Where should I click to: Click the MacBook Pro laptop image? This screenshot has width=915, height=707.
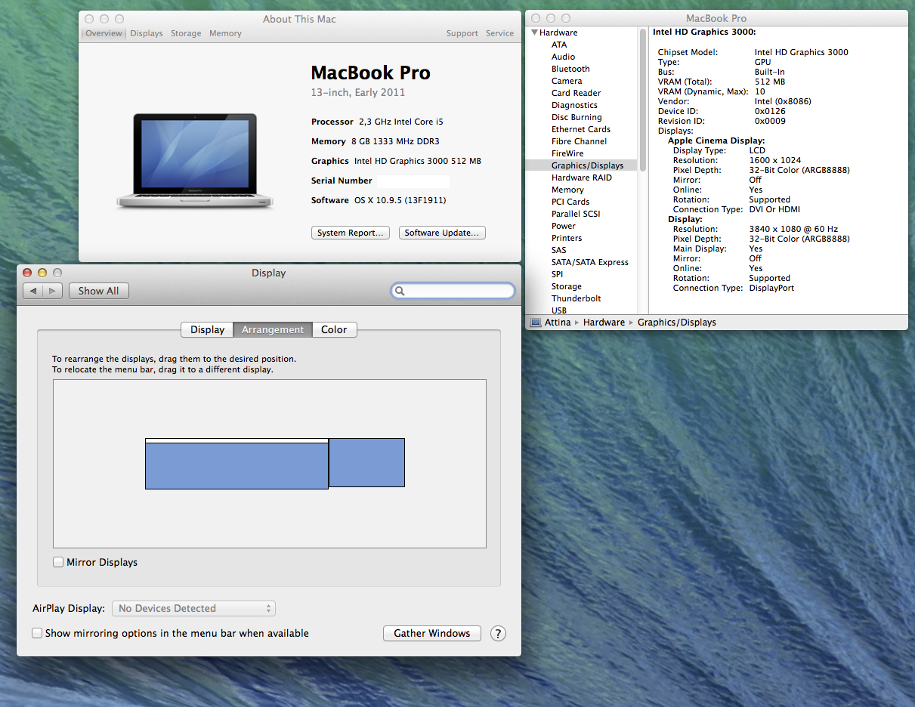[x=195, y=161]
